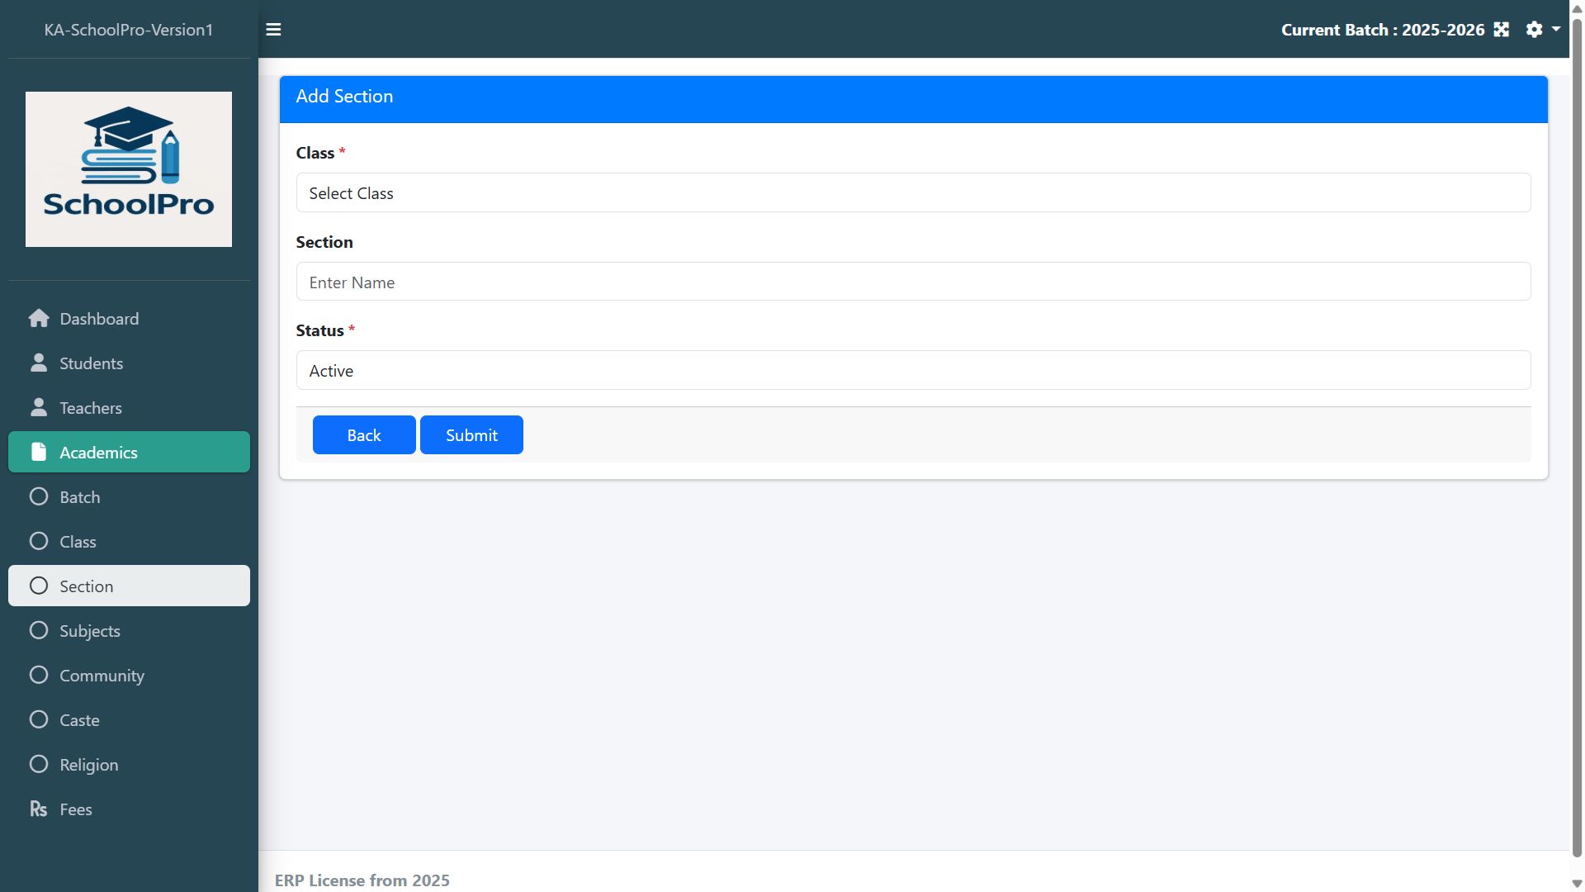Click the Students person icon
The image size is (1585, 892).
(38, 363)
